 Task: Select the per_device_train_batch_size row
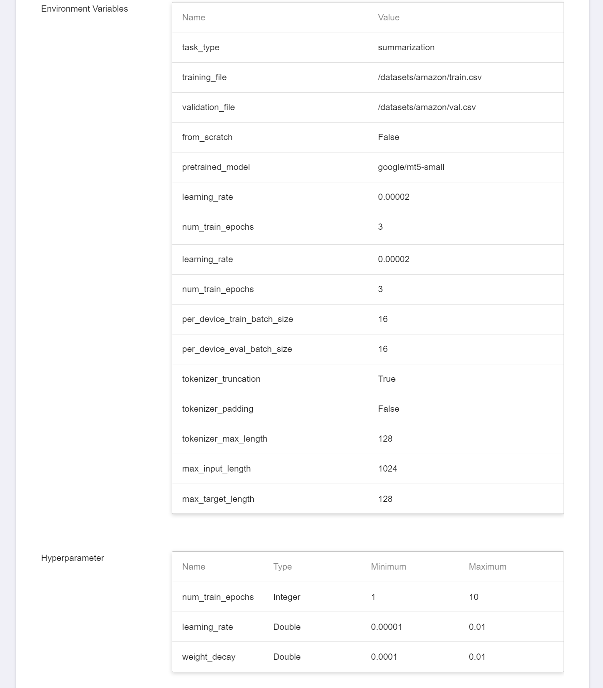point(368,319)
